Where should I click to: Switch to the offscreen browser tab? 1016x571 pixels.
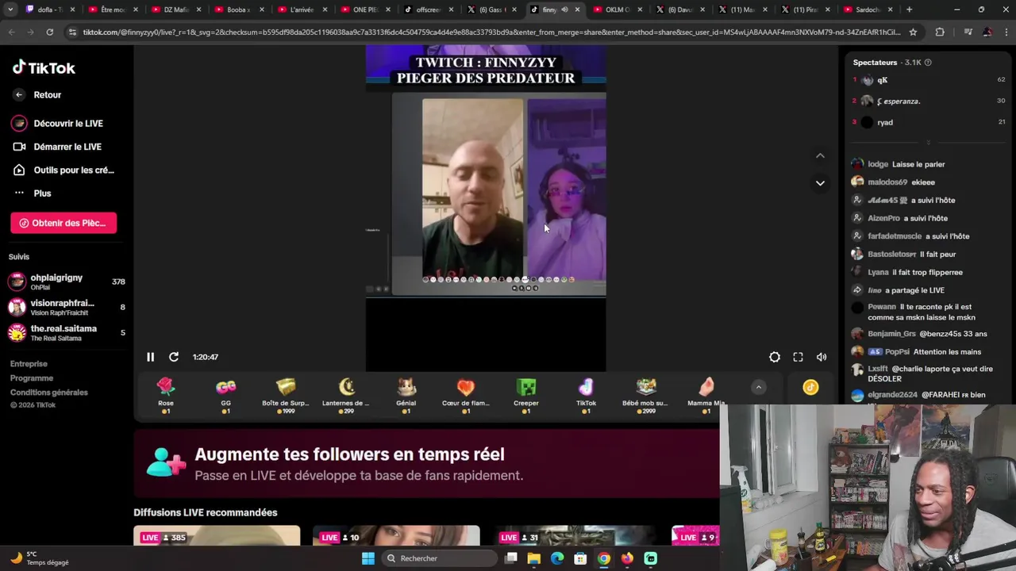[x=428, y=10]
